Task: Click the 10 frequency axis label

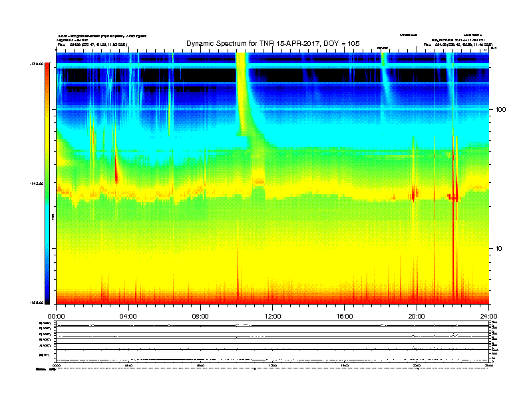Action: (499, 249)
